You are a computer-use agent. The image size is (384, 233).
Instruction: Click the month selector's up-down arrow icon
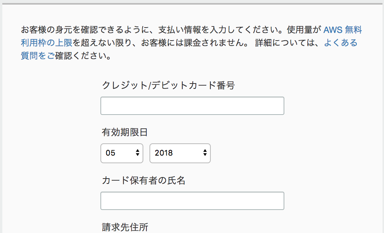tap(138, 153)
